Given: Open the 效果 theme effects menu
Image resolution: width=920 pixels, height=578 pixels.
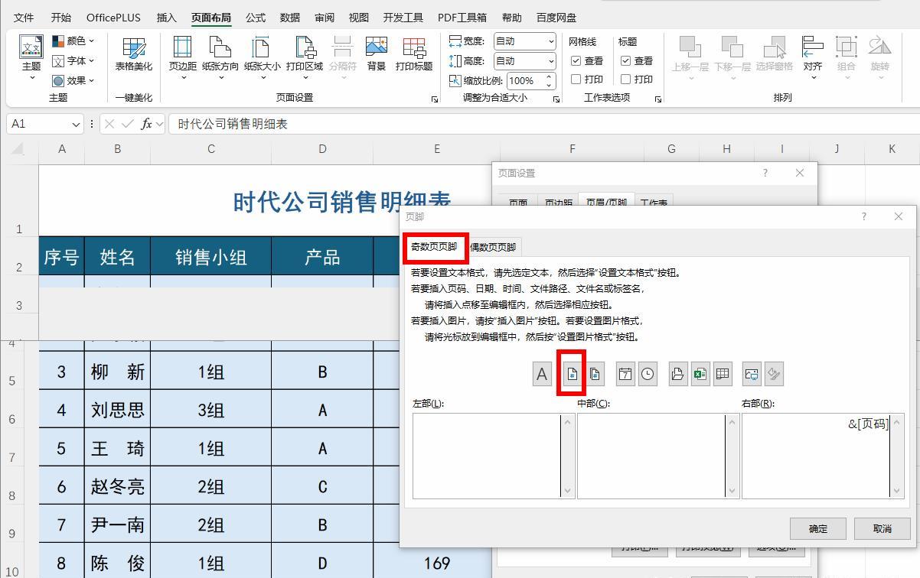Looking at the screenshot, I should coord(73,80).
